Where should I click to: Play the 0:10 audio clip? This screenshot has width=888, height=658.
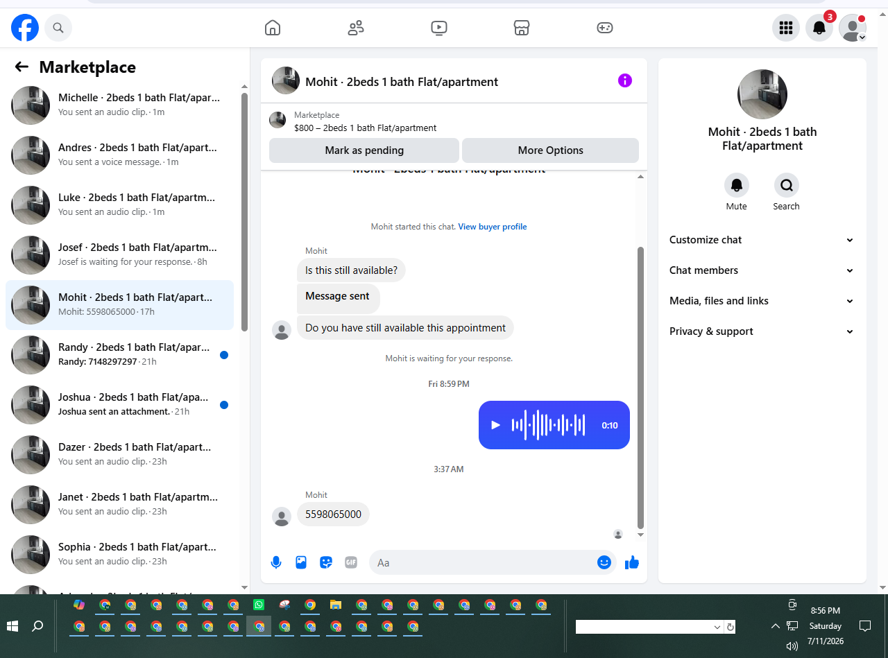click(x=495, y=425)
